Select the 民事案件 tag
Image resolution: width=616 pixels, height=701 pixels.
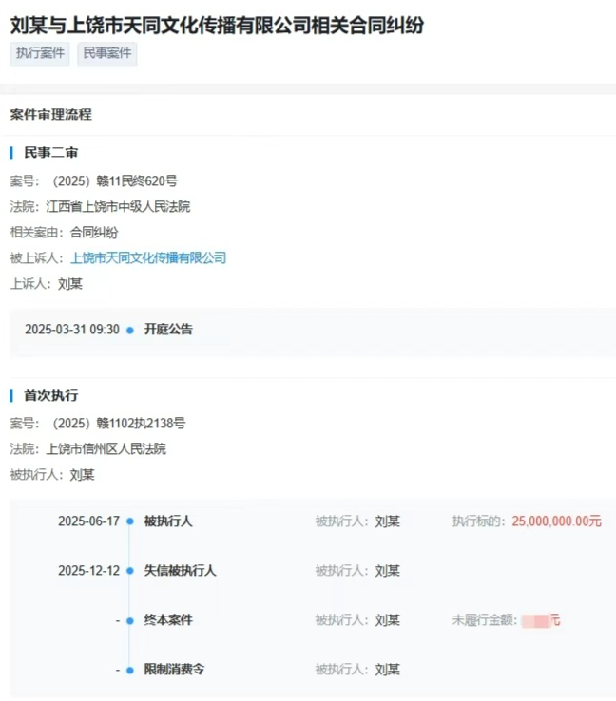tap(107, 54)
